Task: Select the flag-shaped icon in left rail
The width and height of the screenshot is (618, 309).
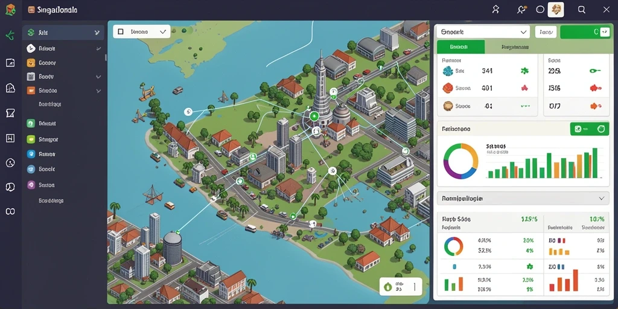Action: click(10, 113)
